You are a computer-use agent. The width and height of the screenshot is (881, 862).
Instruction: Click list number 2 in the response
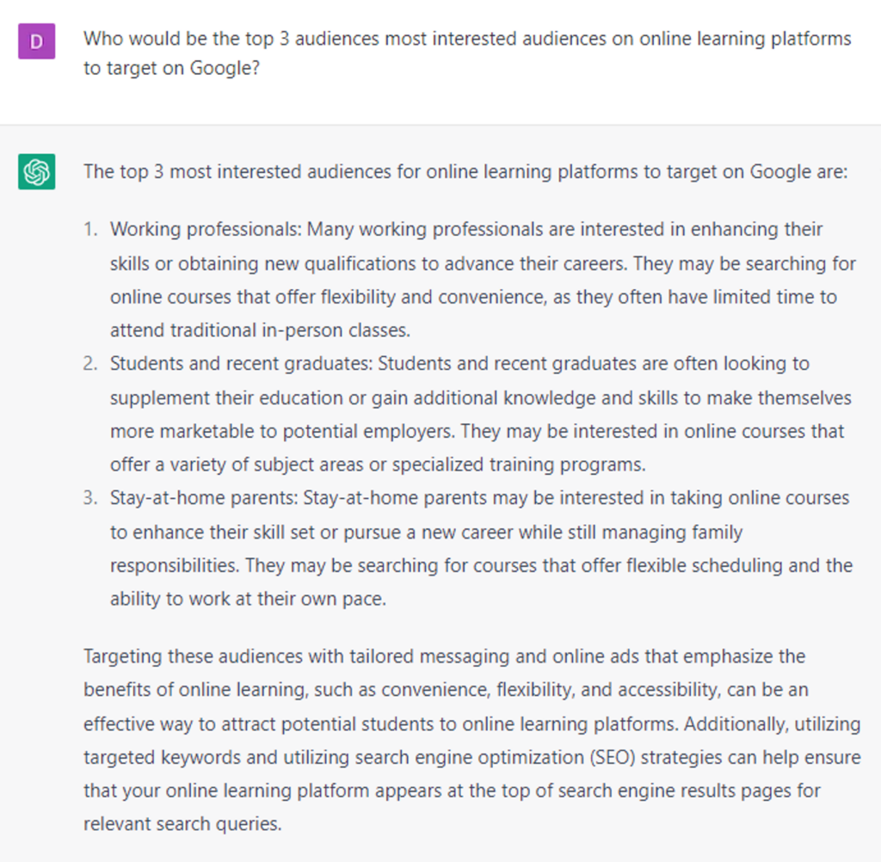(x=90, y=364)
